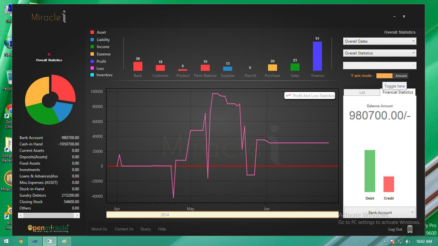Select the Fixed Assets row
The height and width of the screenshot is (246, 438).
point(49,163)
